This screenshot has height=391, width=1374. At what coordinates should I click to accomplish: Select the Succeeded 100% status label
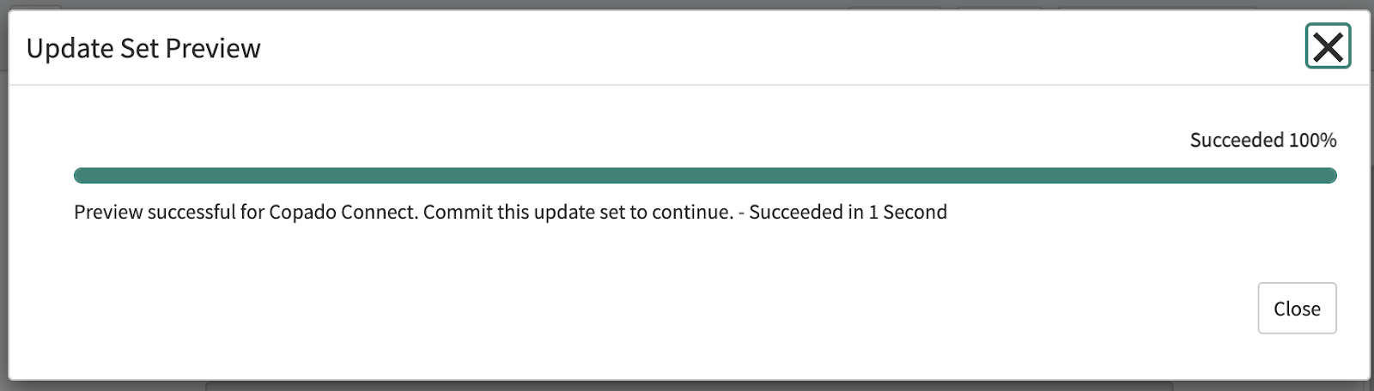1263,140
